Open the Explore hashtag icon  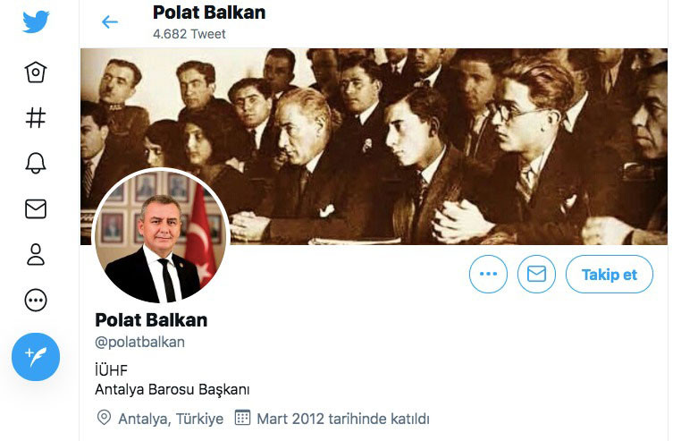click(36, 117)
